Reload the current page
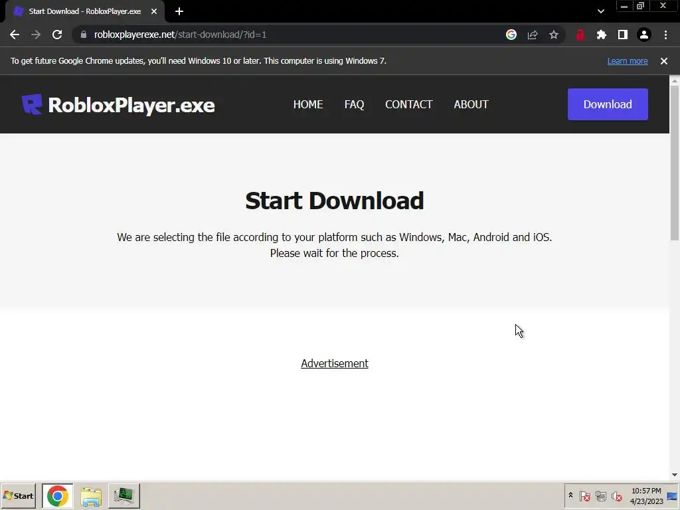 (57, 35)
